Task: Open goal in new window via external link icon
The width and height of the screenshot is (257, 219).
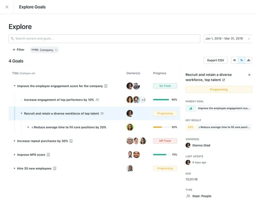Action: pos(224,80)
